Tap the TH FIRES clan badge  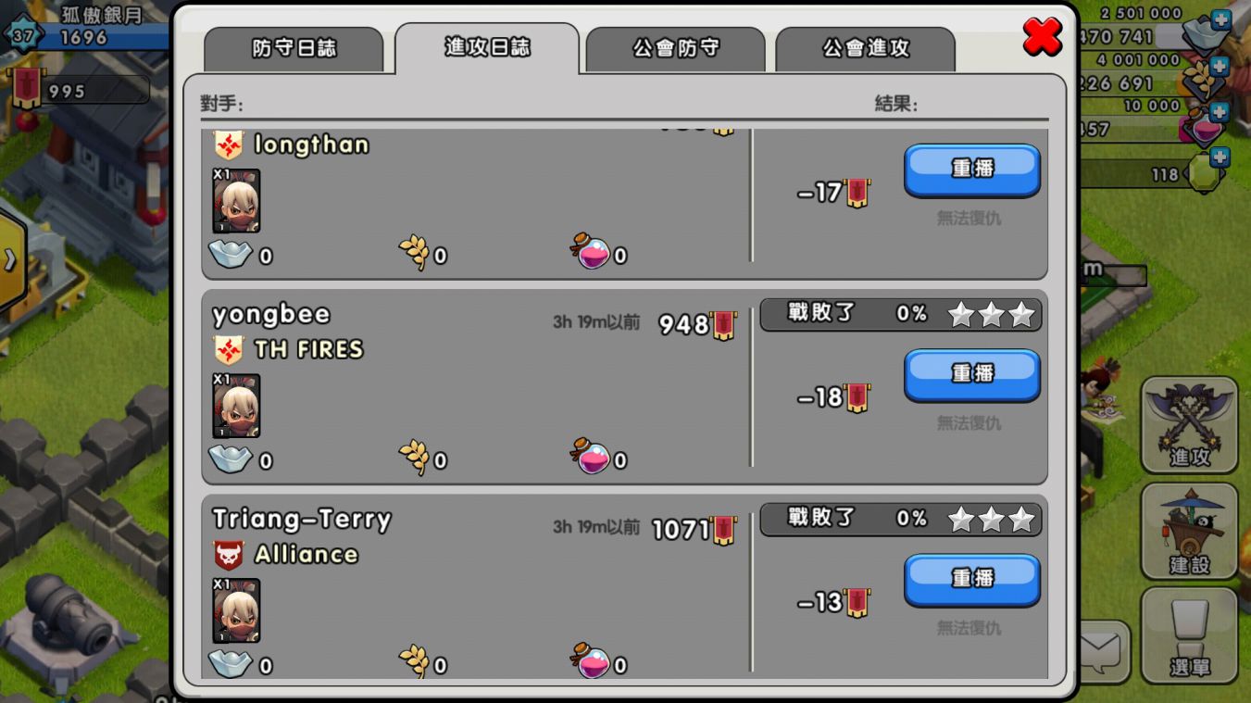click(x=229, y=350)
